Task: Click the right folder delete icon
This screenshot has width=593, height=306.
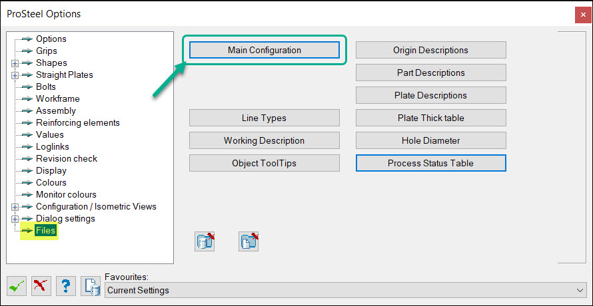Action: [249, 241]
